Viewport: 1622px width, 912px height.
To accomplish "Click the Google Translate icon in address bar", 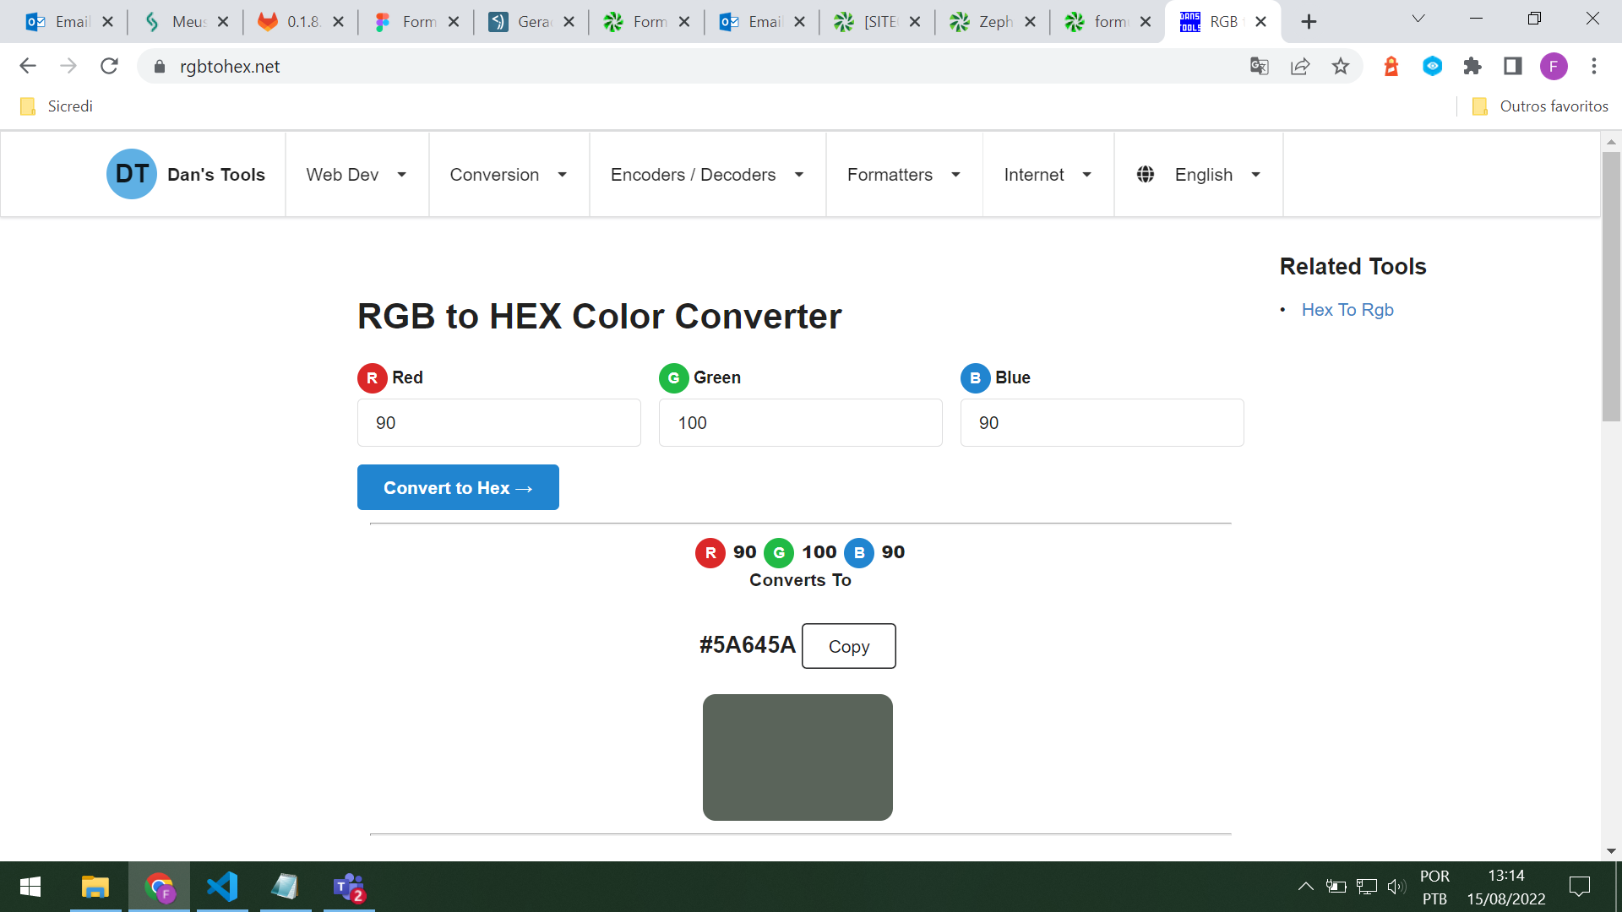I will pos(1259,67).
